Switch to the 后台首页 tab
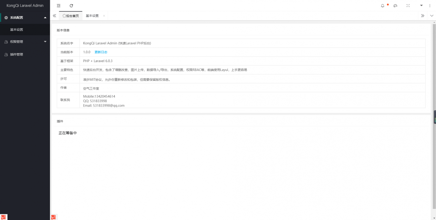 (71, 16)
